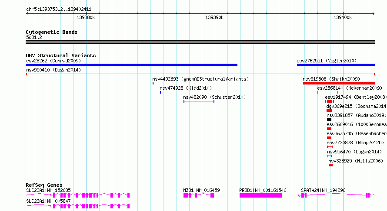Open the nsv482090 (Schuster2010) variant label

pos(214,97)
